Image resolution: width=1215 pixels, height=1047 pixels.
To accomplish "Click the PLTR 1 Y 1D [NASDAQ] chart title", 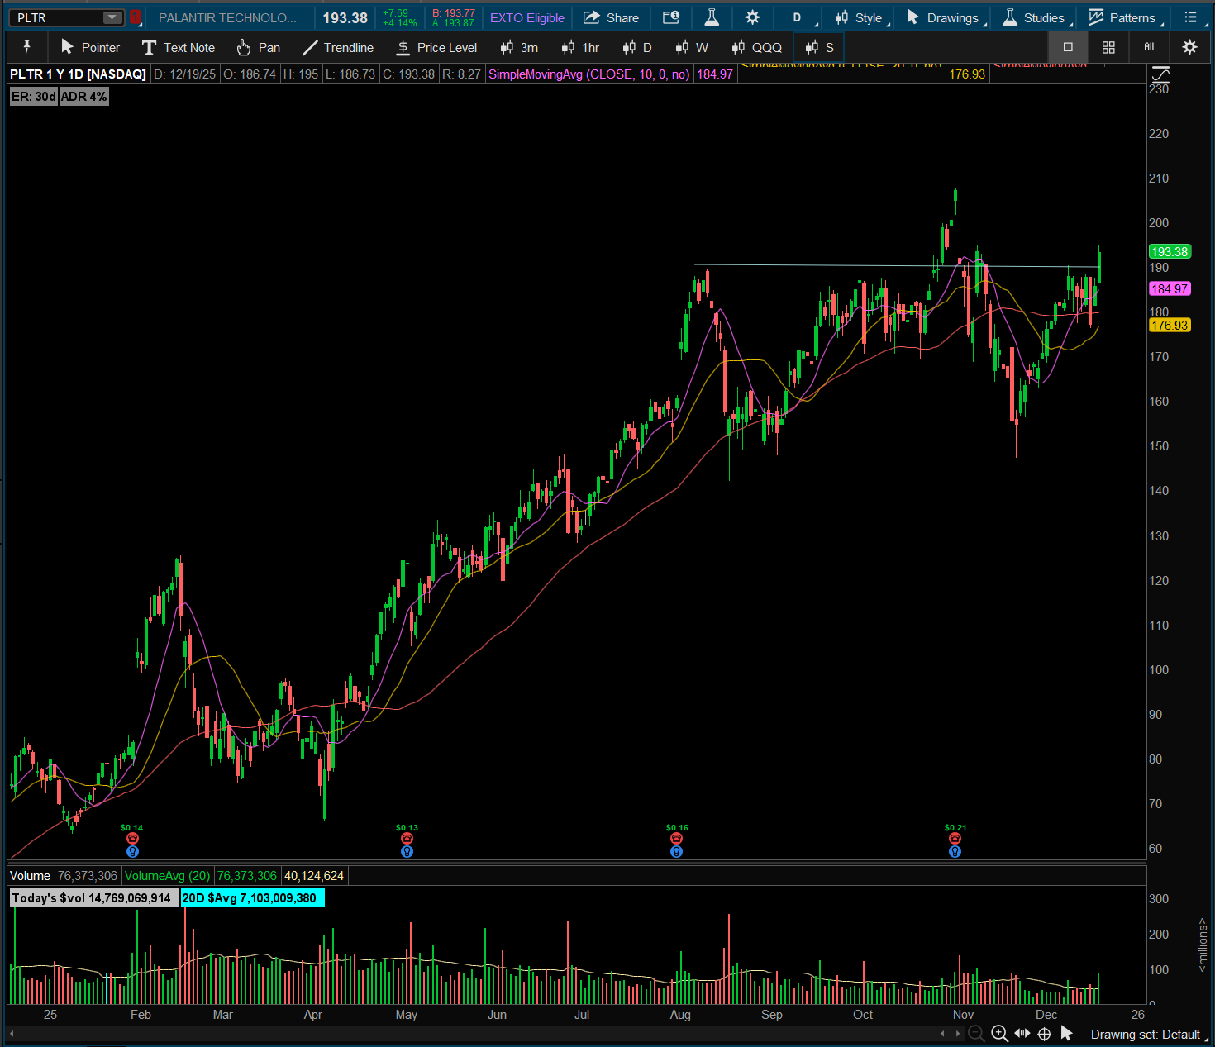I will click(78, 74).
